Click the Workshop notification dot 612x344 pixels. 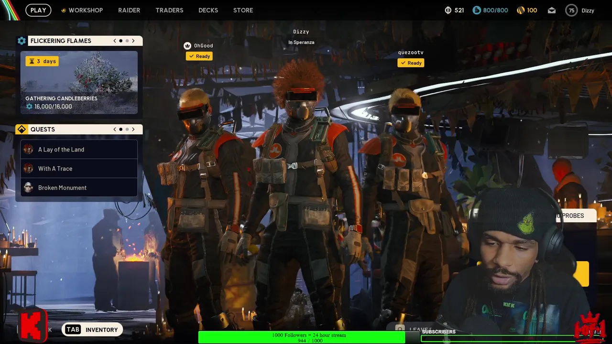pos(64,10)
